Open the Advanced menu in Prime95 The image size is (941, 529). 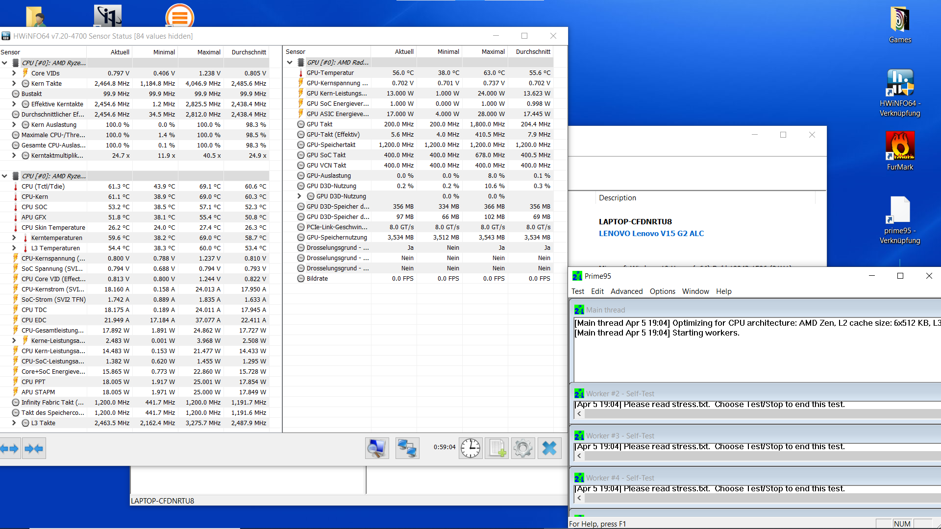(x=626, y=291)
